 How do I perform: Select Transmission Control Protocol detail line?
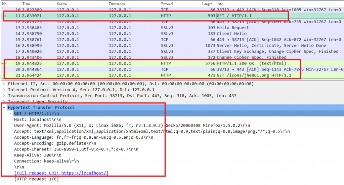pyautogui.click(x=122, y=96)
